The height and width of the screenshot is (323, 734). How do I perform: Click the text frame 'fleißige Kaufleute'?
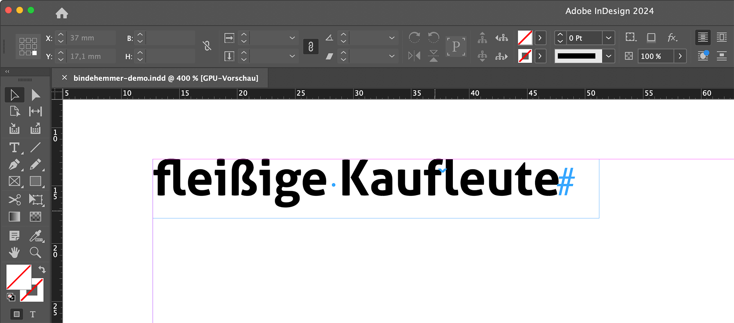(376, 188)
